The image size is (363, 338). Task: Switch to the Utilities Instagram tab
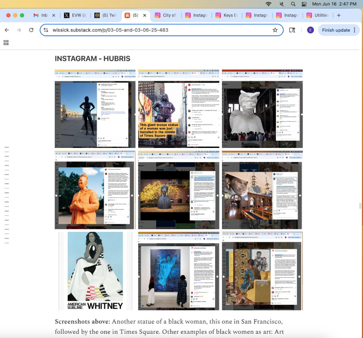click(x=318, y=15)
